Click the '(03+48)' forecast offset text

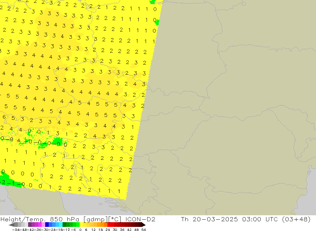coord(296,219)
